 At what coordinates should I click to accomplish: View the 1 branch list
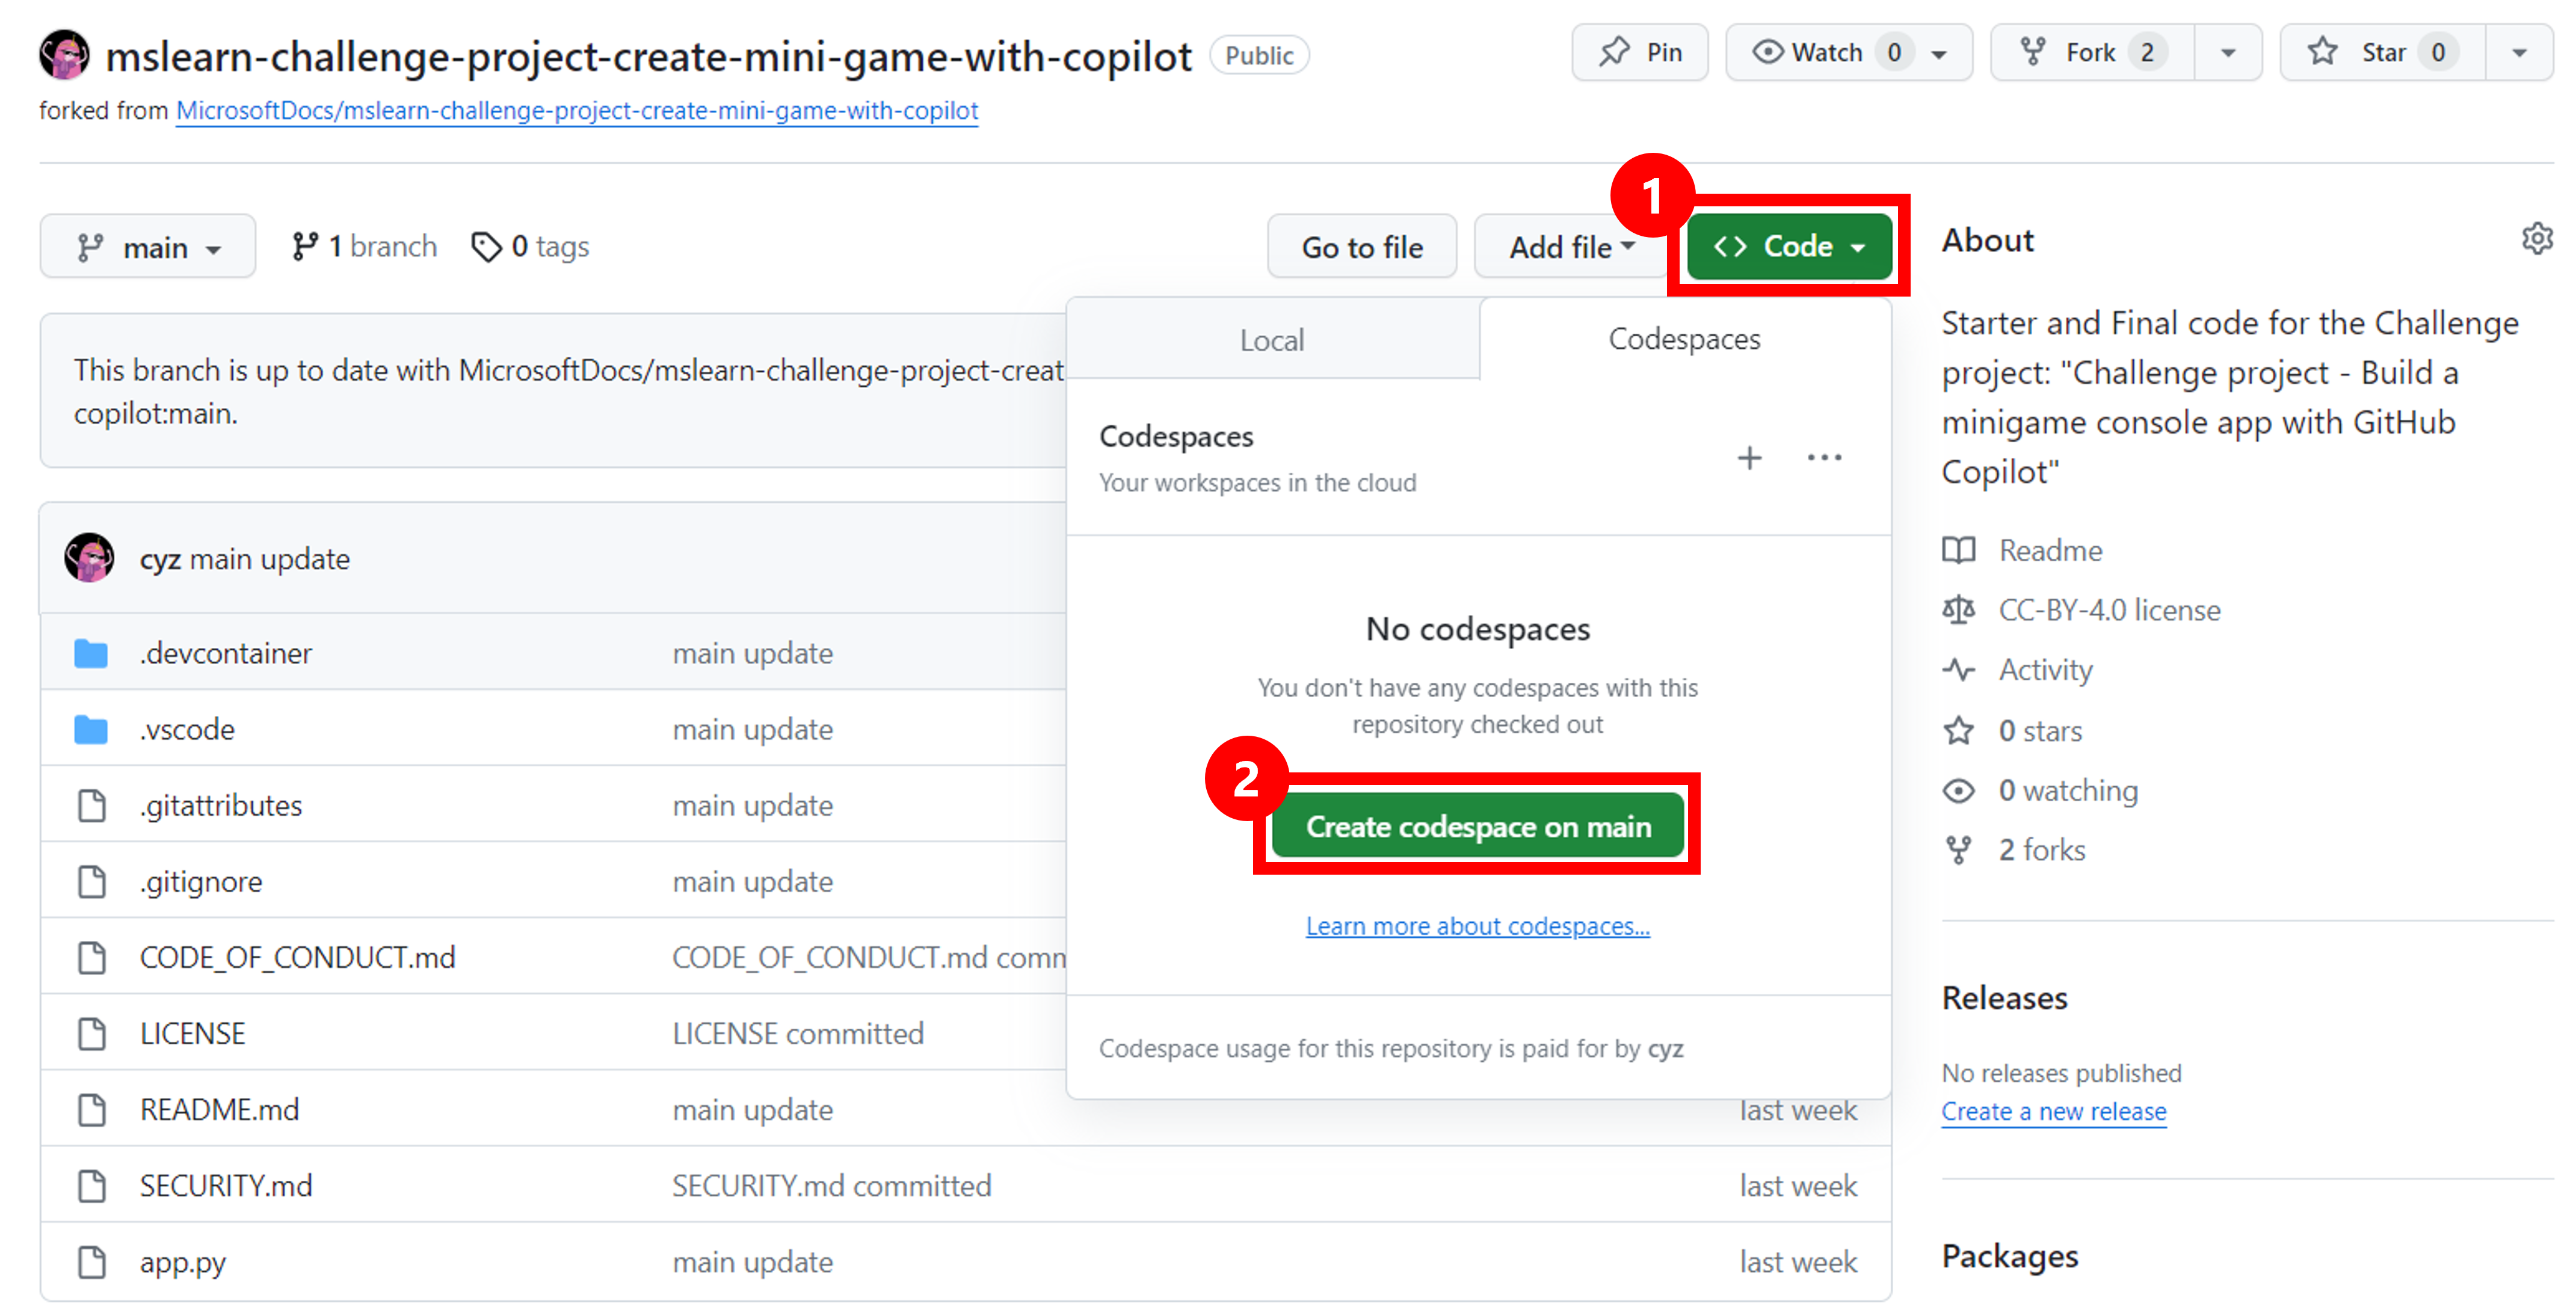click(364, 246)
